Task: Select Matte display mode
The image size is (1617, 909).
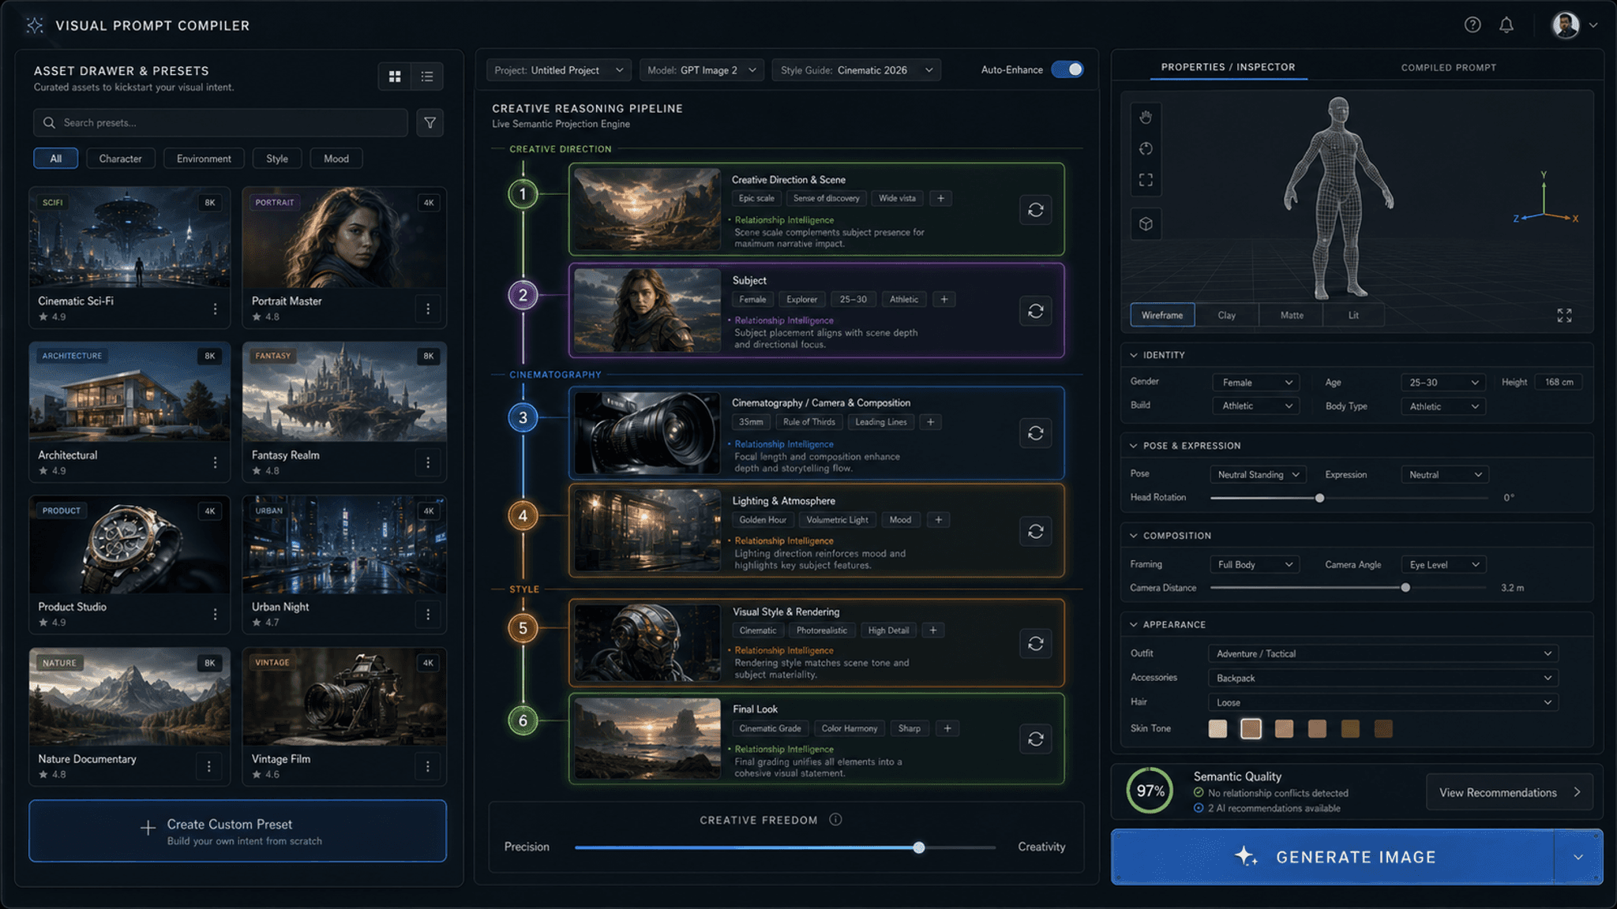Action: point(1292,315)
